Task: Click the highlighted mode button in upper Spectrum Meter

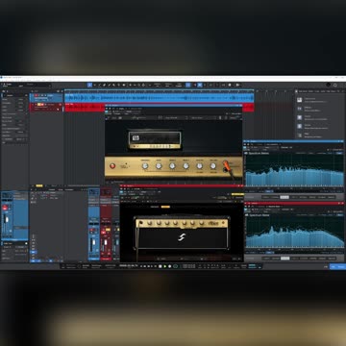Action: 284,197
